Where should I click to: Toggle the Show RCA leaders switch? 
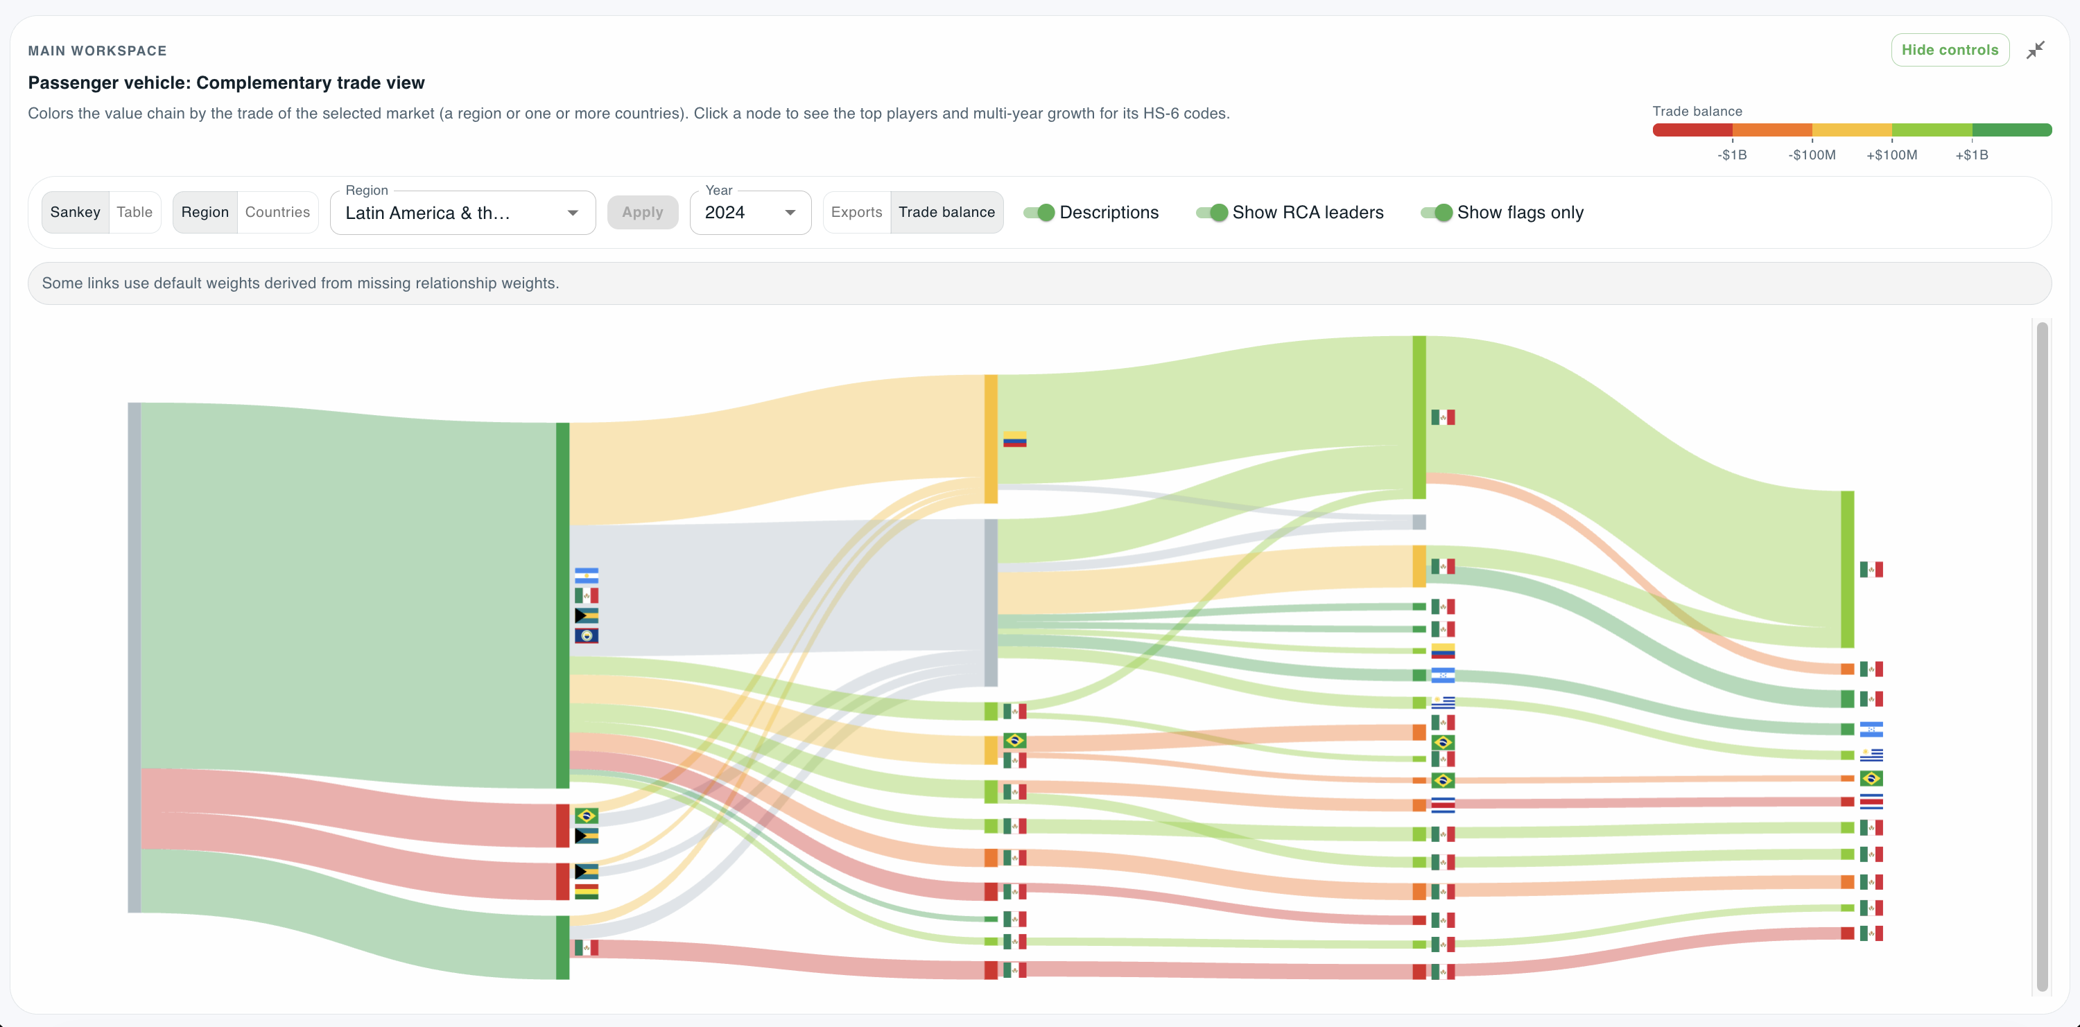(x=1212, y=213)
